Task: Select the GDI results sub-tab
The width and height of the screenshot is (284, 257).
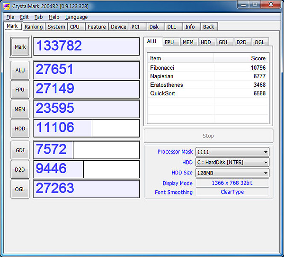Action: 225,42
